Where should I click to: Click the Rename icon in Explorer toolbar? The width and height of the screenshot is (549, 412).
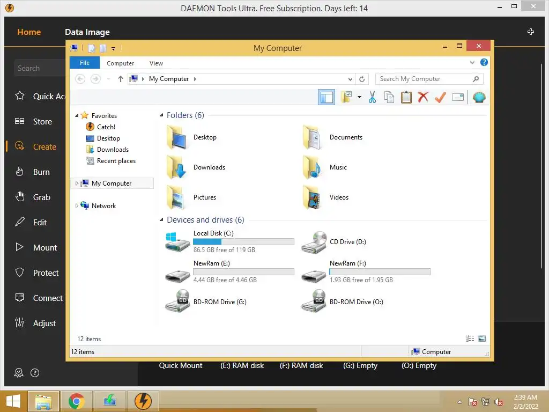[458, 97]
